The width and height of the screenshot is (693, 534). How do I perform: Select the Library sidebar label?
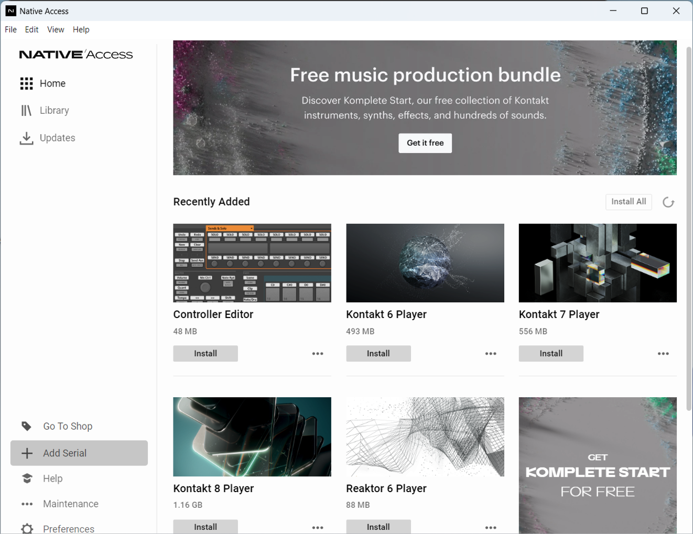coord(55,111)
